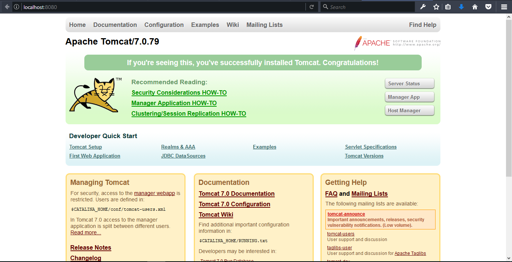Open the JDBC DataSources link
512x262 pixels.
183,156
